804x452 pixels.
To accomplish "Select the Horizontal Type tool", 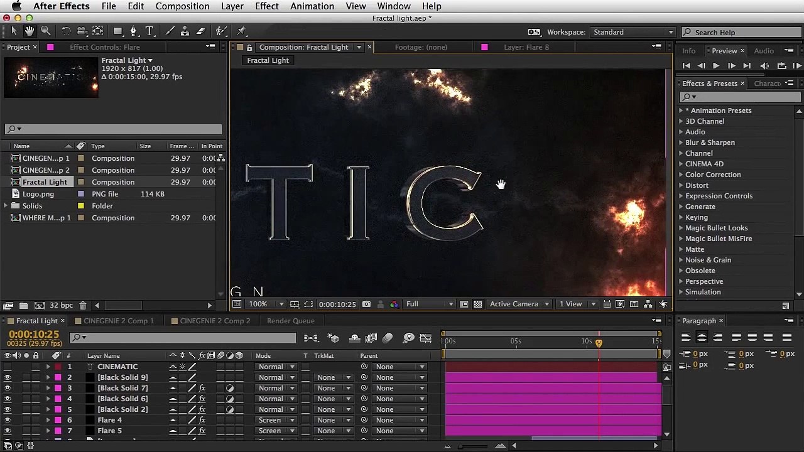I will [x=149, y=31].
